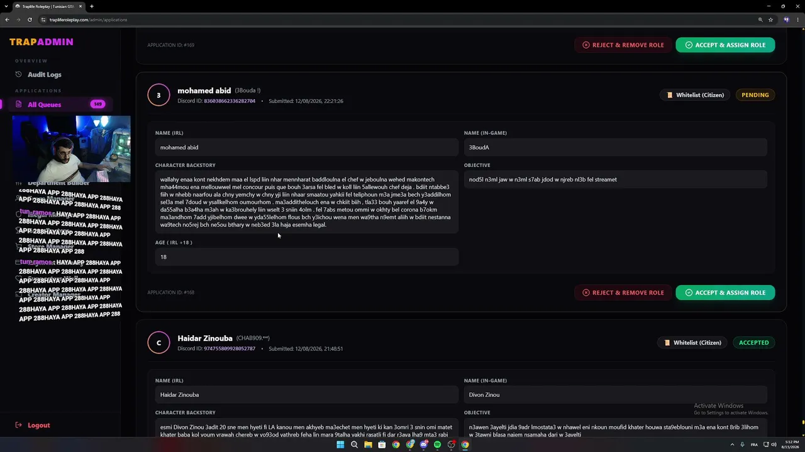805x452 pixels.
Task: Click the avatar circle for Haidar Zinouba
Action: point(158,343)
